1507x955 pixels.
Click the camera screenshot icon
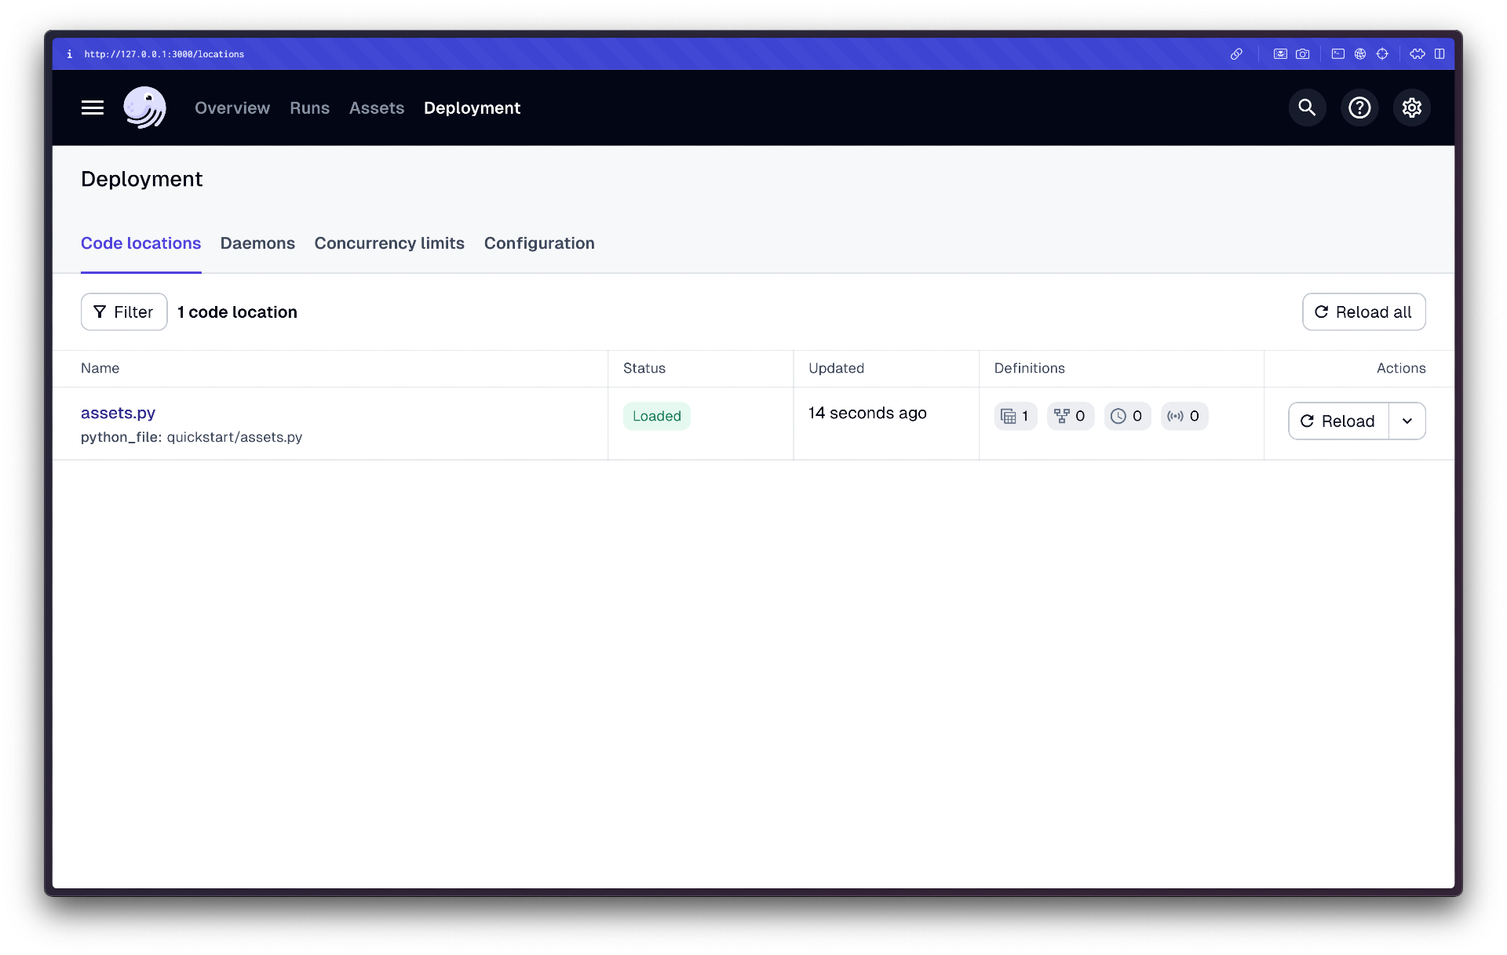click(x=1303, y=54)
